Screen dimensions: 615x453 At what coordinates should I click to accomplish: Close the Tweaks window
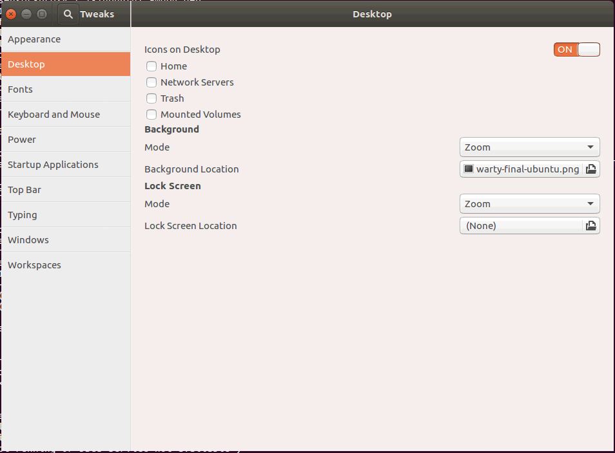(x=11, y=14)
